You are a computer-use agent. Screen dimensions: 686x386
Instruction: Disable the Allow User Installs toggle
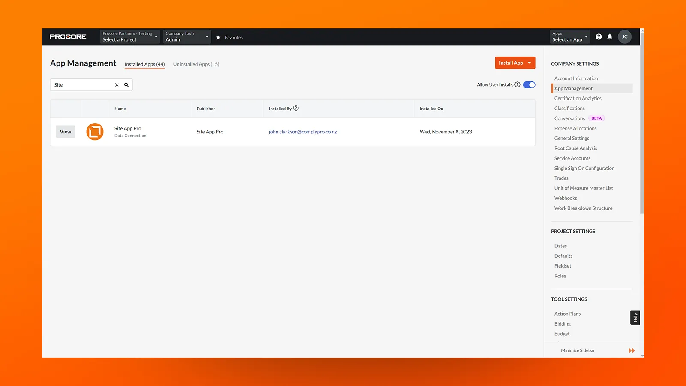(529, 84)
